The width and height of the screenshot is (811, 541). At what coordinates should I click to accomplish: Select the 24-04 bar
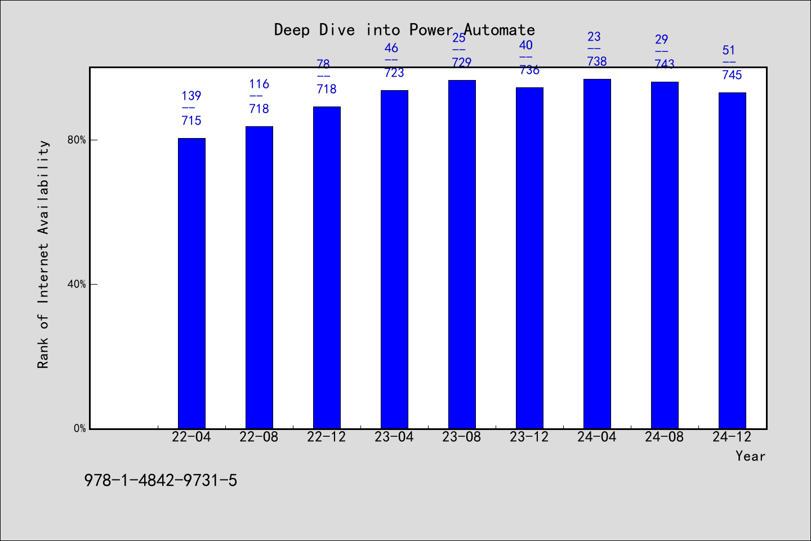[597, 254]
